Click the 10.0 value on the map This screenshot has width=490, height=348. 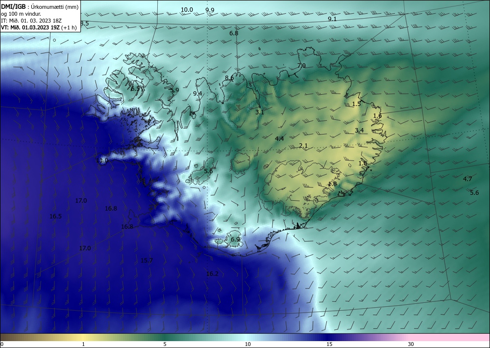[187, 10]
